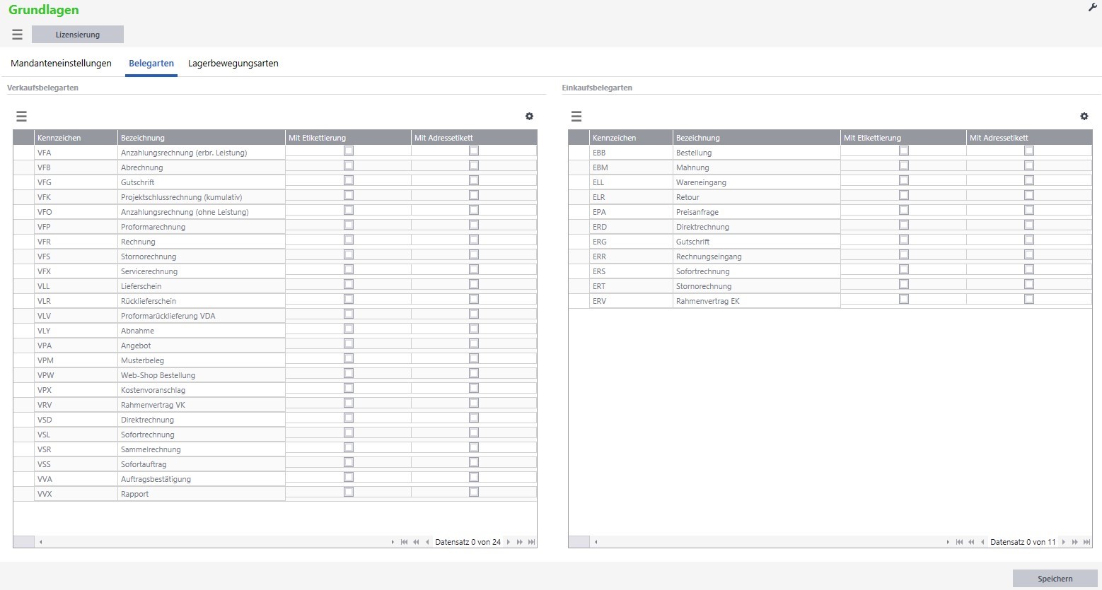Toggle Mit Adressetikett for Bestellung
The height and width of the screenshot is (590, 1102).
click(1029, 151)
